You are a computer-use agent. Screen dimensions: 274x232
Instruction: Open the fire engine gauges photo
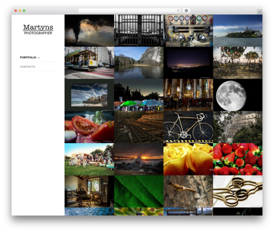pyautogui.click(x=189, y=31)
